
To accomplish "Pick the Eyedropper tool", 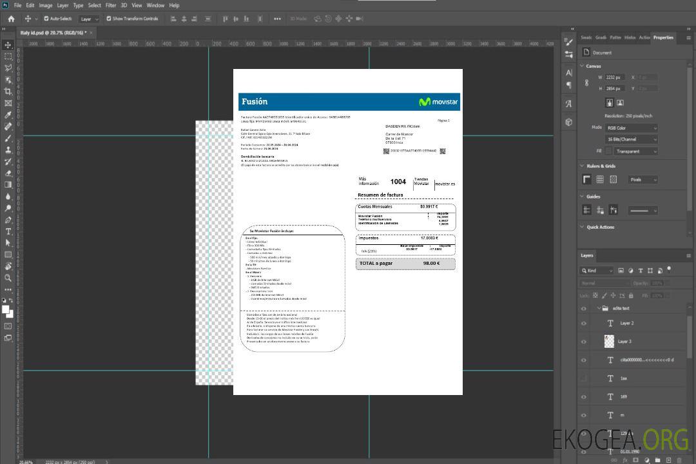I will 8,115.
